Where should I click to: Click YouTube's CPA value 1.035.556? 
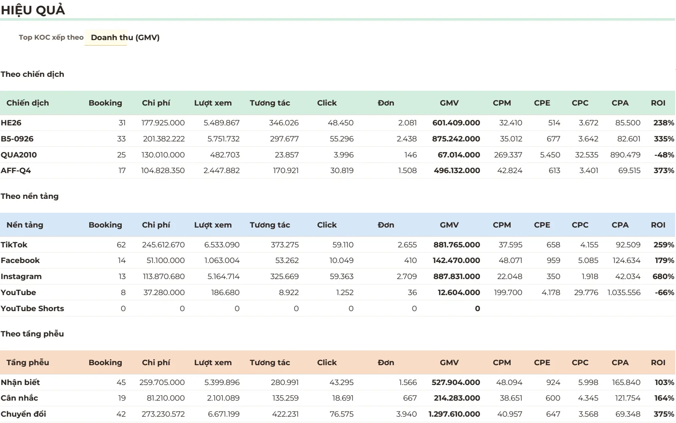[x=624, y=293]
